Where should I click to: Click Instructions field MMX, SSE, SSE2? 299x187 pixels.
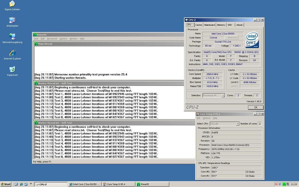(x=231, y=64)
